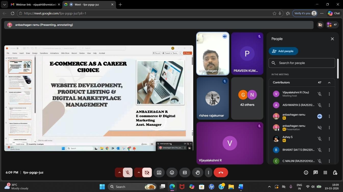Open options for Vijayalakshmi R (You)

[329, 94]
